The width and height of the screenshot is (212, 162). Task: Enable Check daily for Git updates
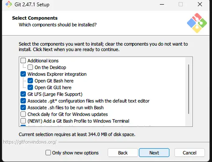[x=23, y=114]
